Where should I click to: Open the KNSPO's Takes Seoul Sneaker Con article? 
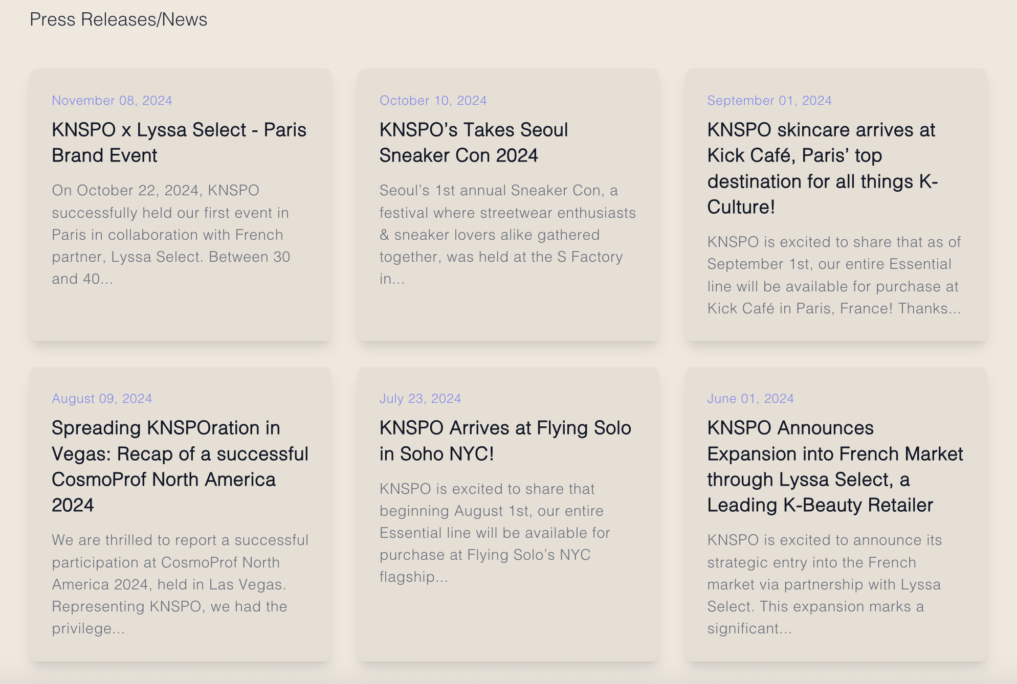(473, 143)
